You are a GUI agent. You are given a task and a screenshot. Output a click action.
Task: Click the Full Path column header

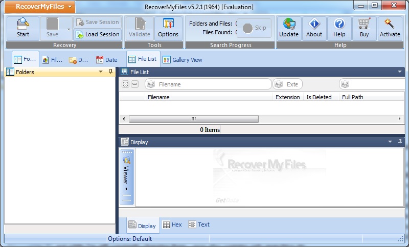click(353, 97)
